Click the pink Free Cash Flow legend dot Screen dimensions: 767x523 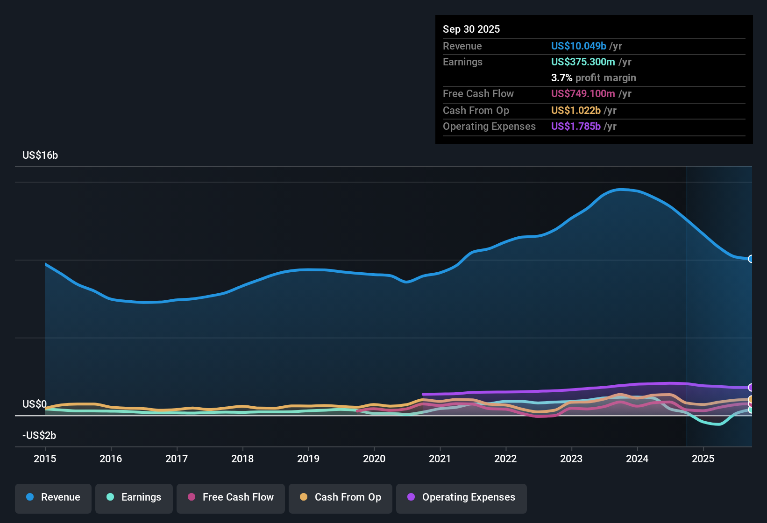click(x=192, y=497)
